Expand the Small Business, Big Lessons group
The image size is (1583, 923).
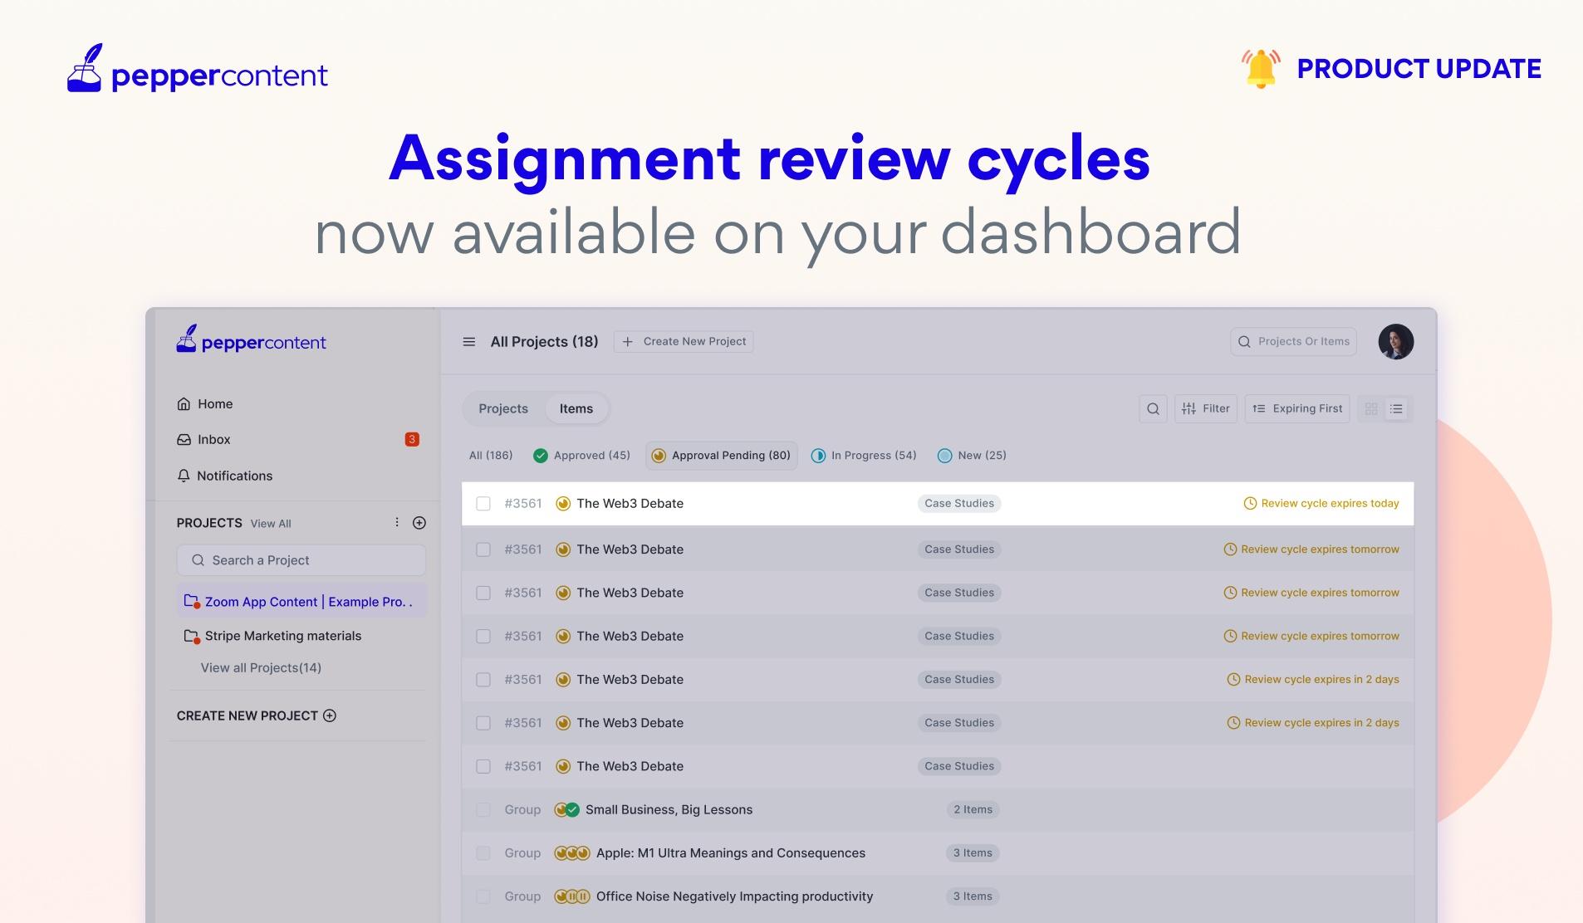pos(938,809)
